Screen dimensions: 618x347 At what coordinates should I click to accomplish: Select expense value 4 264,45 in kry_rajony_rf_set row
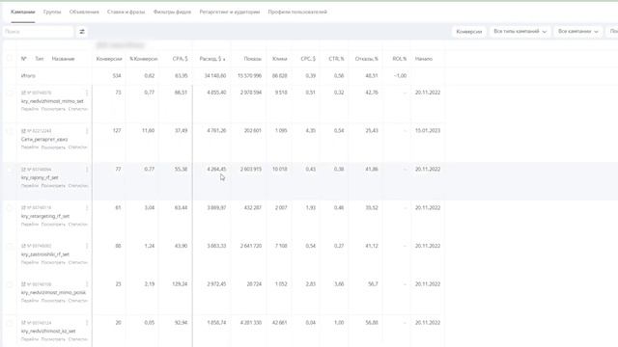click(216, 170)
